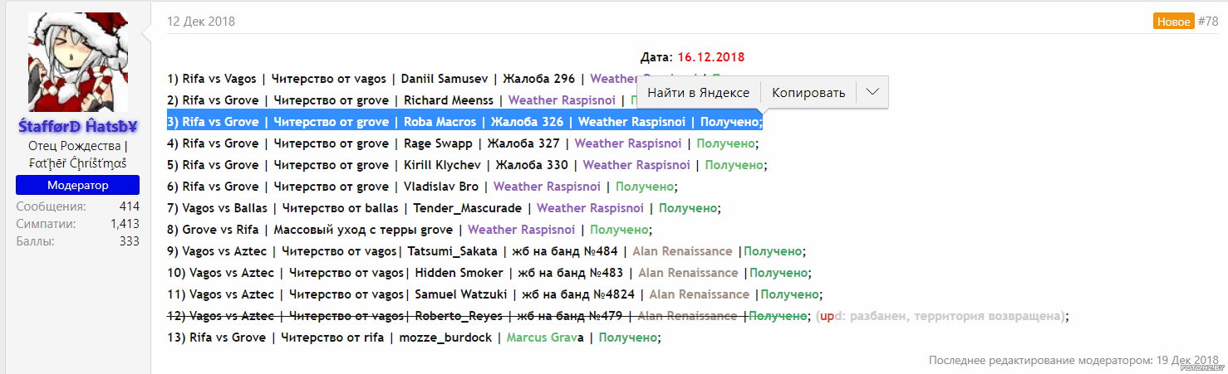Click 'Weather Raspisnoi' in line 5
The image size is (1228, 374).
pyautogui.click(x=636, y=165)
